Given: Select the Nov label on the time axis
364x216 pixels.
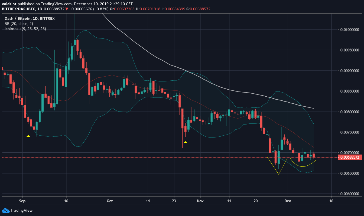Looking at the screenshot, I should coord(200,201).
